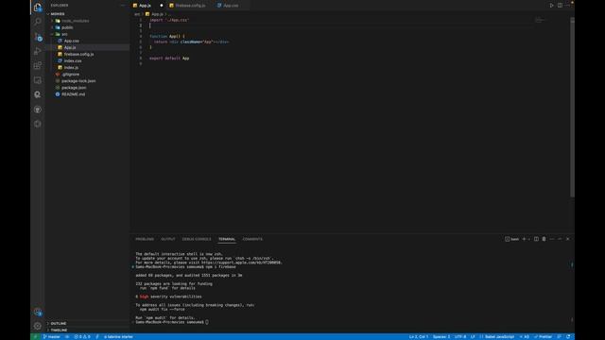Open the COMMENTS panel tab

coord(252,239)
